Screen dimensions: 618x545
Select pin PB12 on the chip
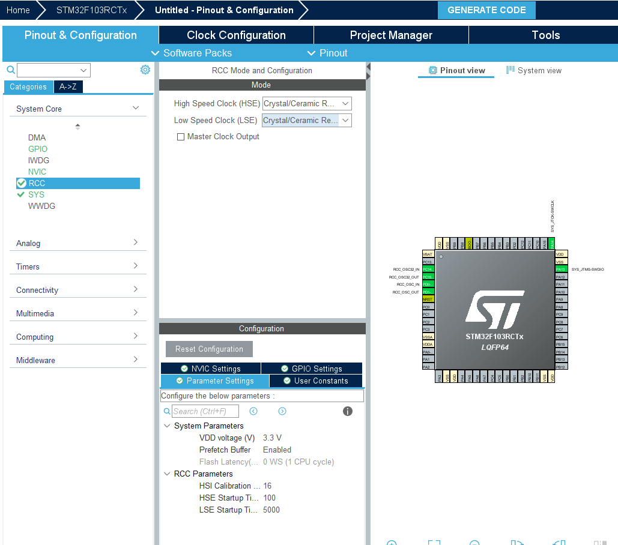point(561,367)
